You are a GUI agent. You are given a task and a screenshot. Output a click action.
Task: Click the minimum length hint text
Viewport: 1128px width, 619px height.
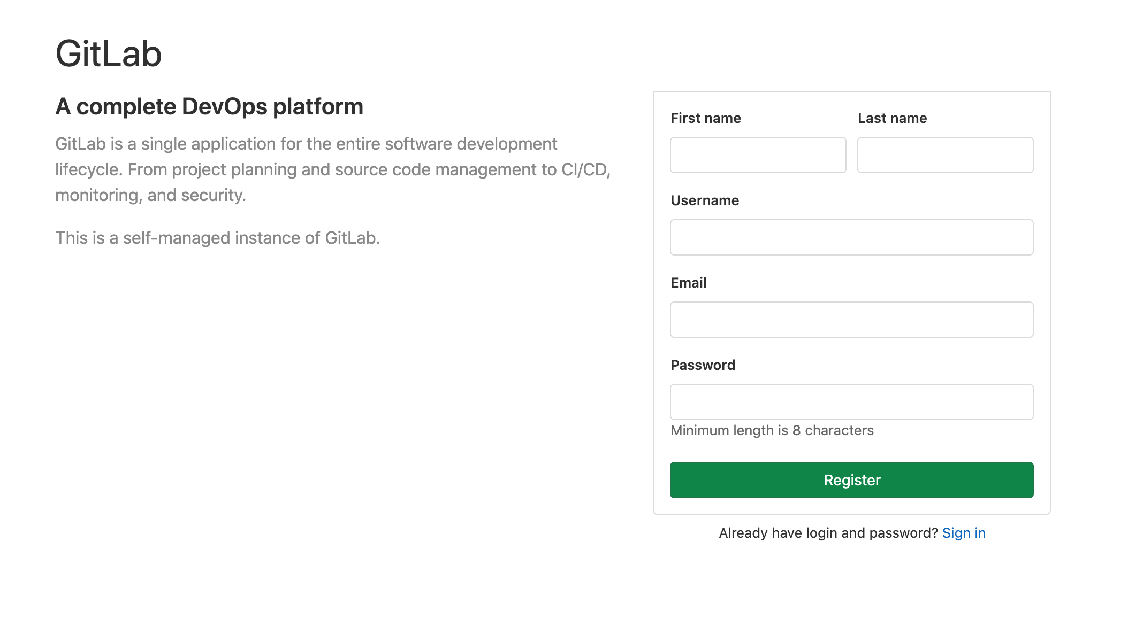click(x=771, y=430)
